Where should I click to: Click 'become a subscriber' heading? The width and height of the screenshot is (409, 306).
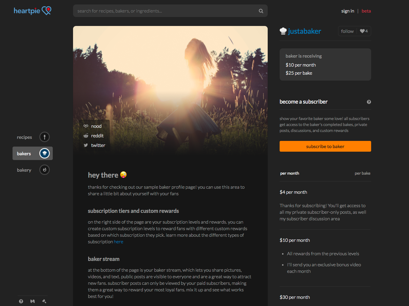(303, 102)
